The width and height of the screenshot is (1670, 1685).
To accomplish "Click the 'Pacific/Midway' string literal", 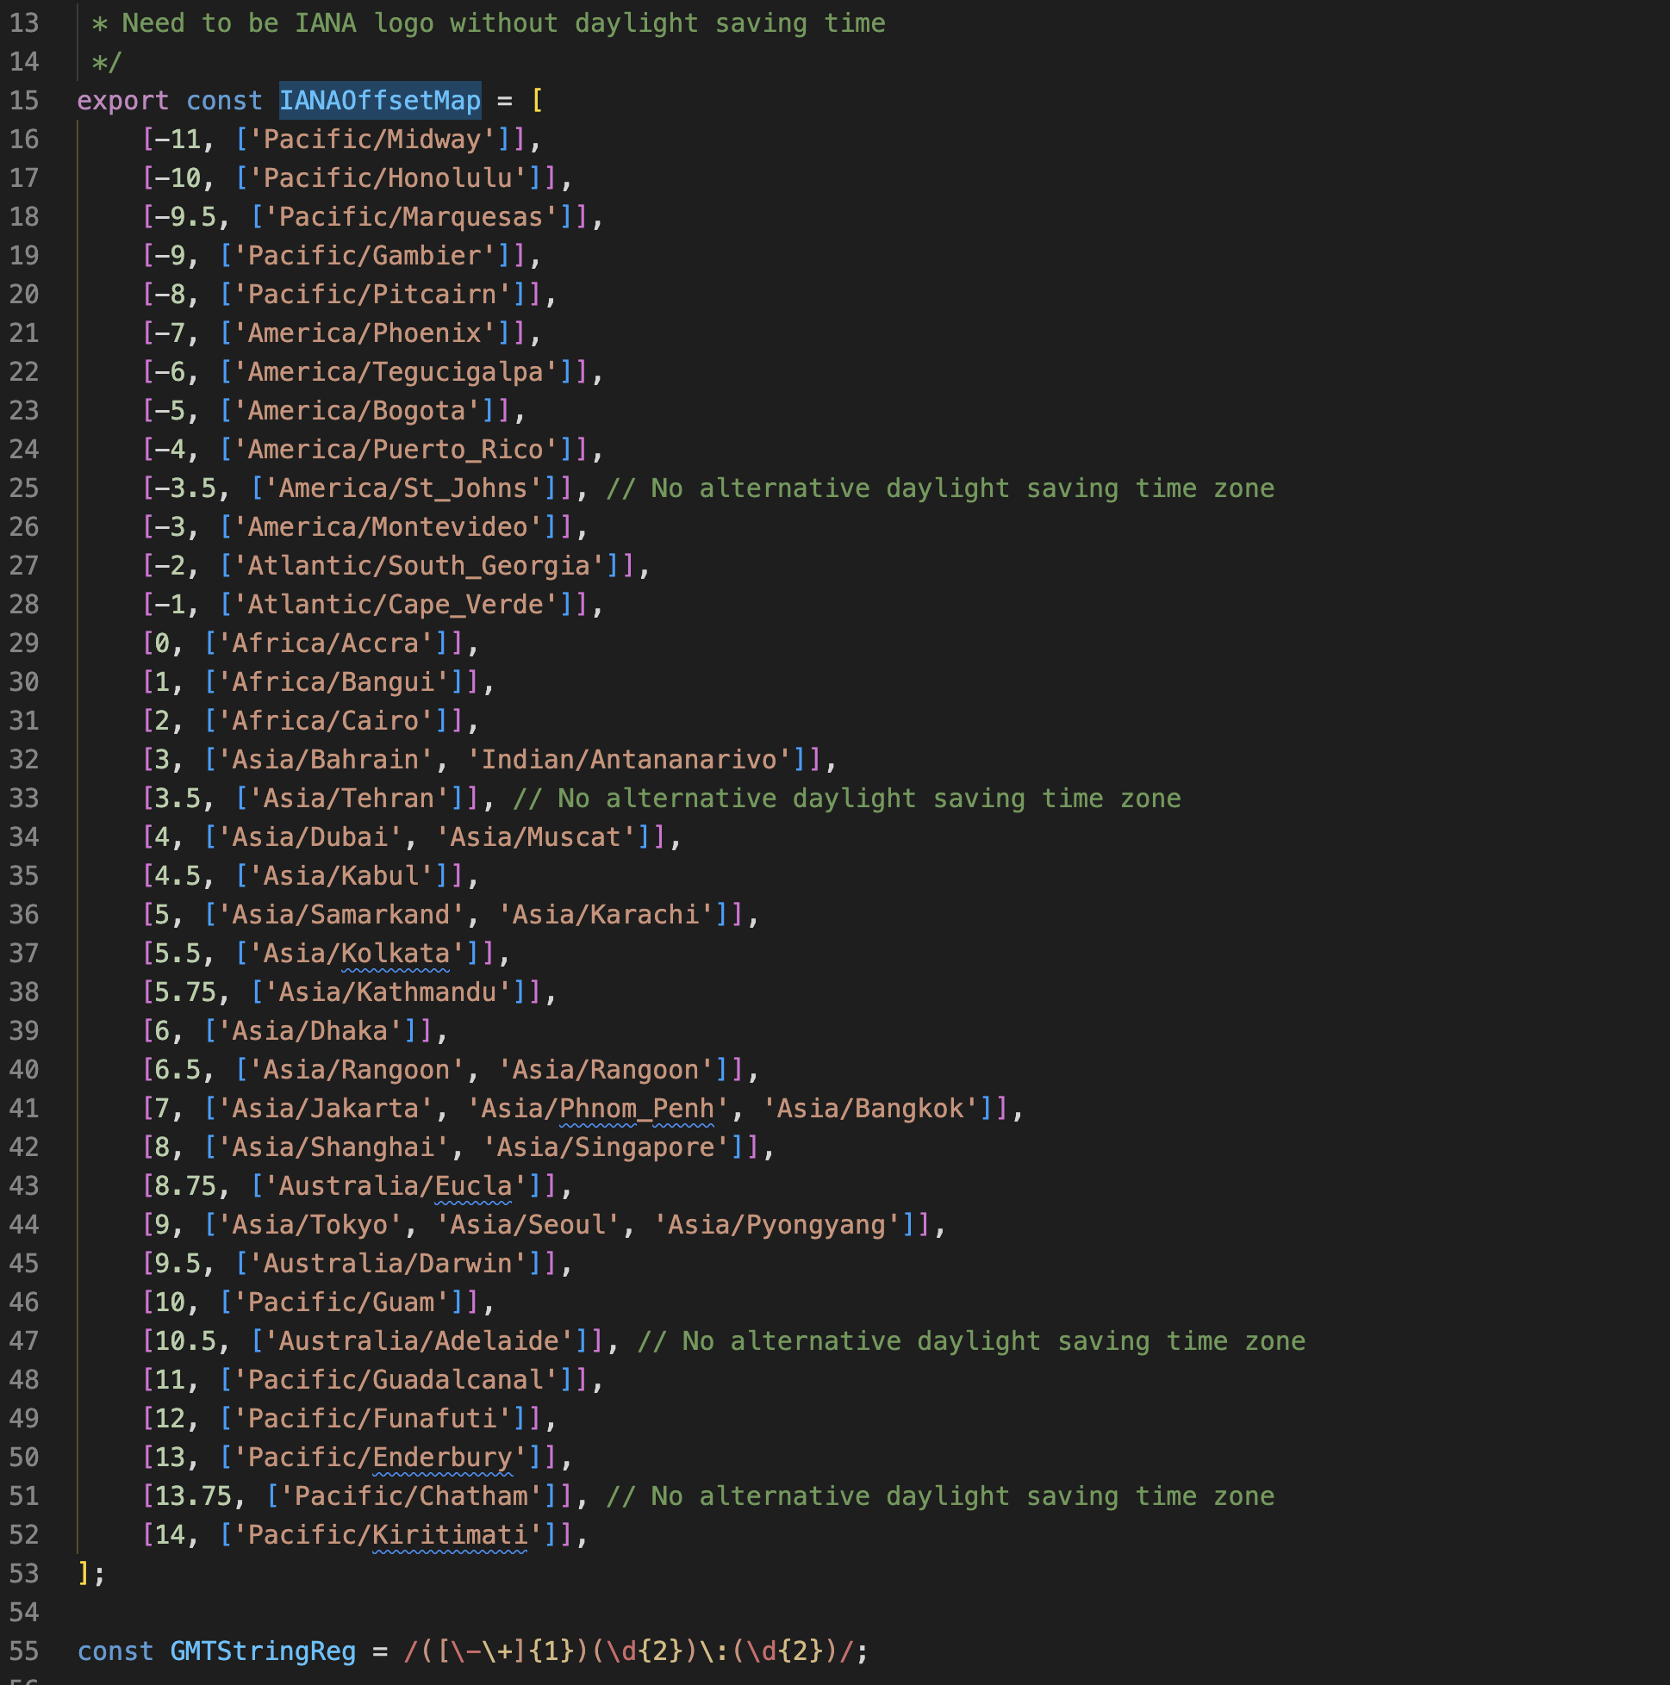I will [x=375, y=140].
